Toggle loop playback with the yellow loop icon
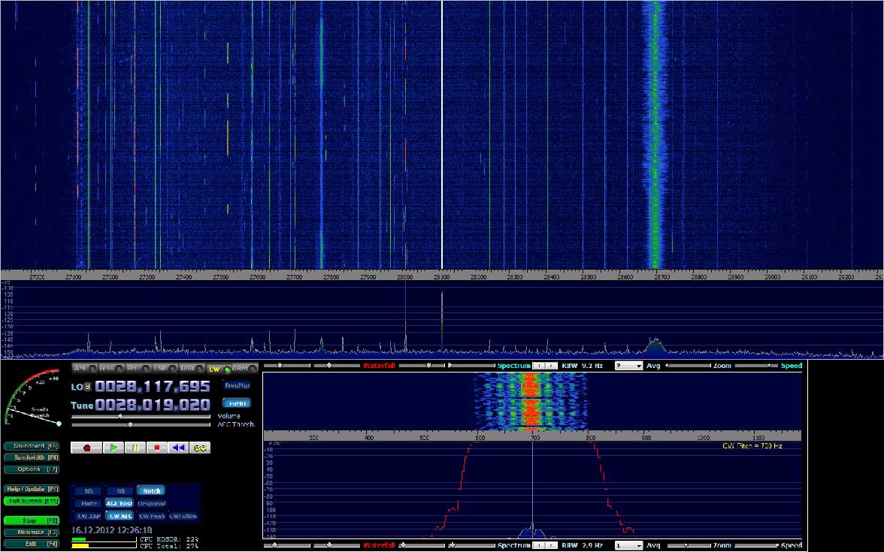Screen dimensions: 884x552 coord(200,448)
